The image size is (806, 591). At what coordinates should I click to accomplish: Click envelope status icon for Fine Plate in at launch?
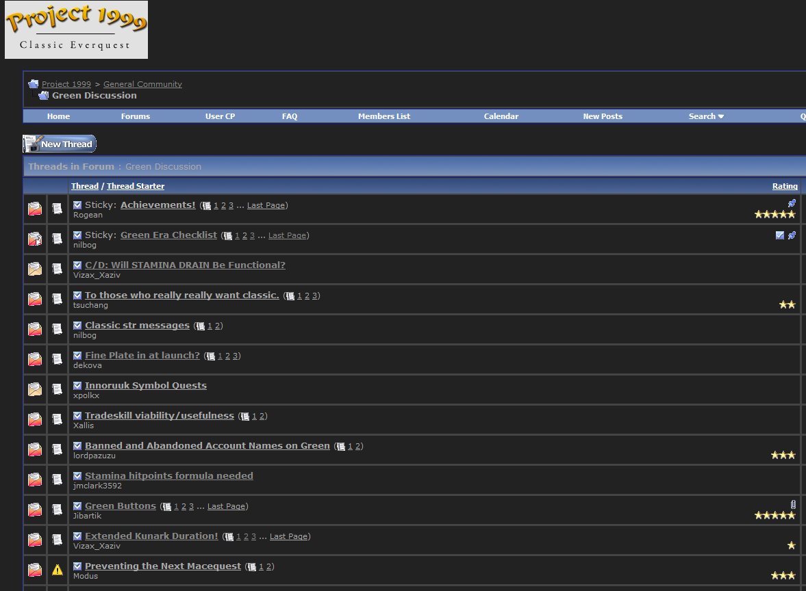[35, 359]
